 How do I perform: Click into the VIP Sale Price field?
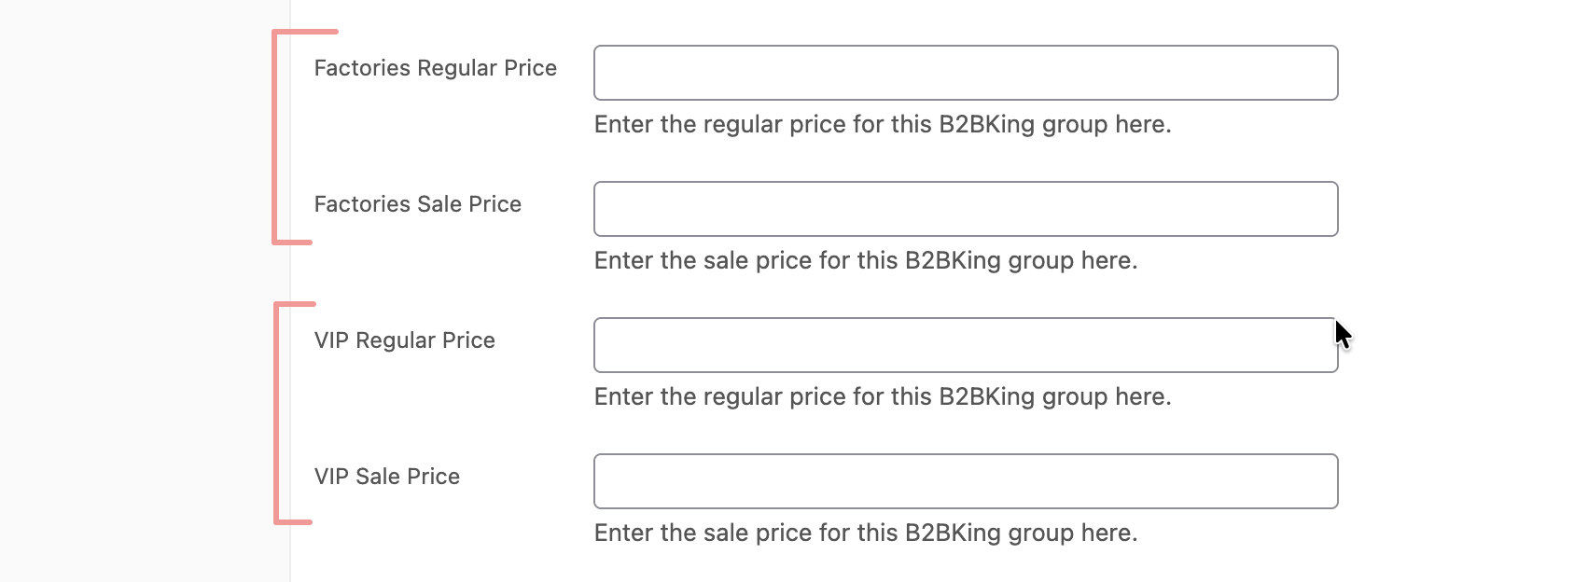(966, 481)
